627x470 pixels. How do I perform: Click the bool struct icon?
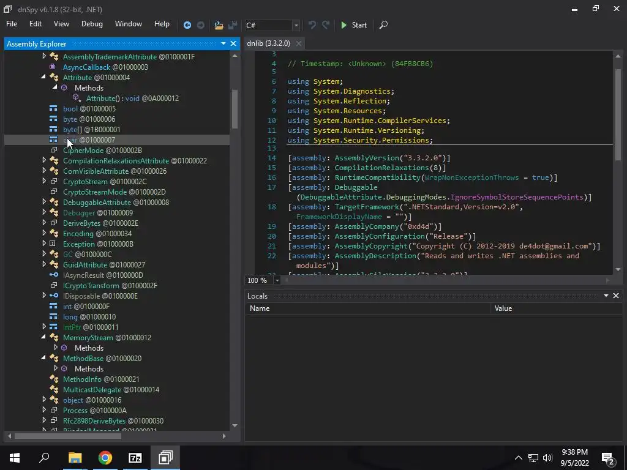(x=53, y=109)
